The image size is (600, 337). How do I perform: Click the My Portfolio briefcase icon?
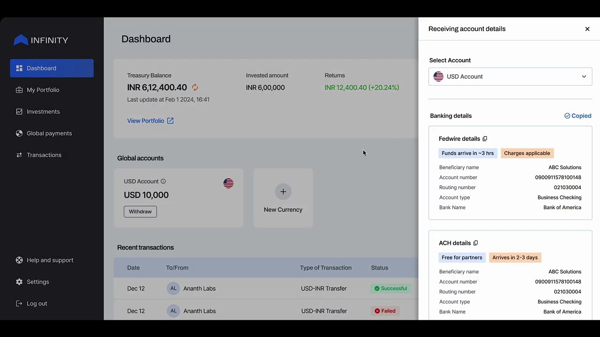point(19,90)
